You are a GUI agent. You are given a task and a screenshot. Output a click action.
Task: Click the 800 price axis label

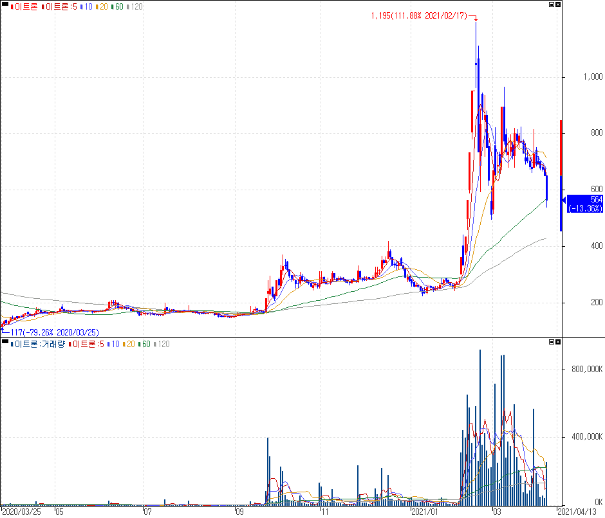click(597, 132)
